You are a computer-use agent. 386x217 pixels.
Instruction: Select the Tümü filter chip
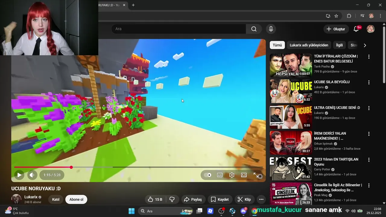(x=277, y=45)
